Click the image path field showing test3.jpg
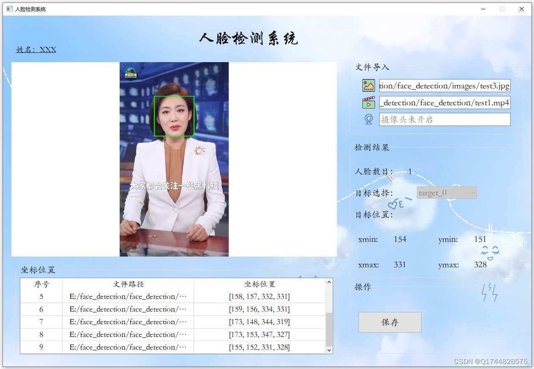The height and width of the screenshot is (369, 534). [445, 86]
